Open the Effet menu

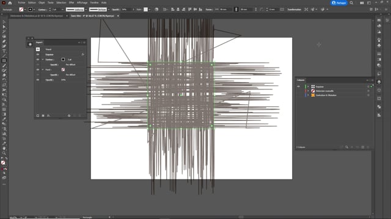[71, 2]
